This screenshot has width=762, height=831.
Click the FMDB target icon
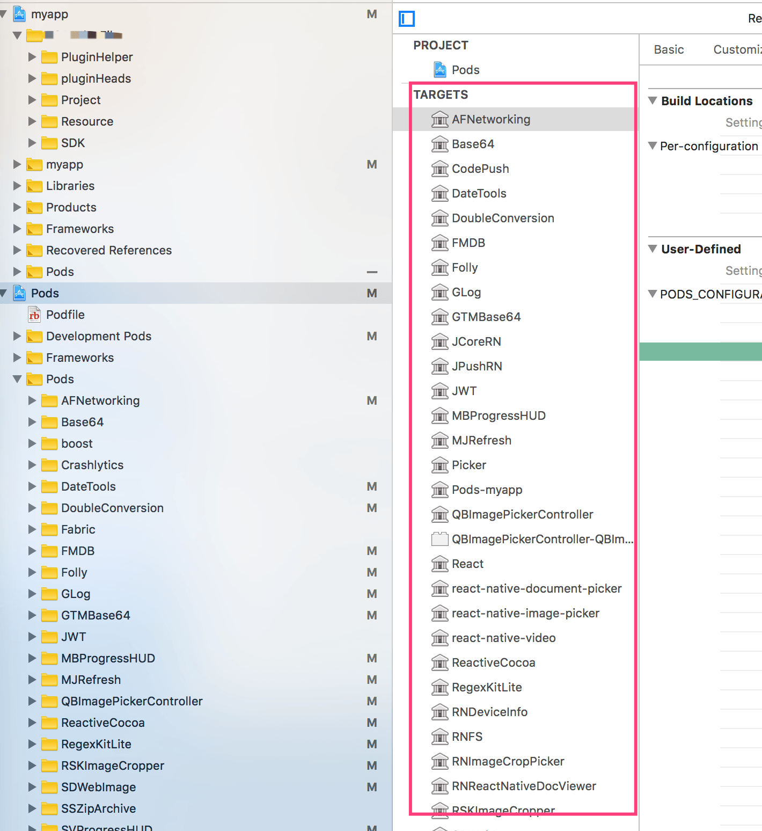click(440, 243)
